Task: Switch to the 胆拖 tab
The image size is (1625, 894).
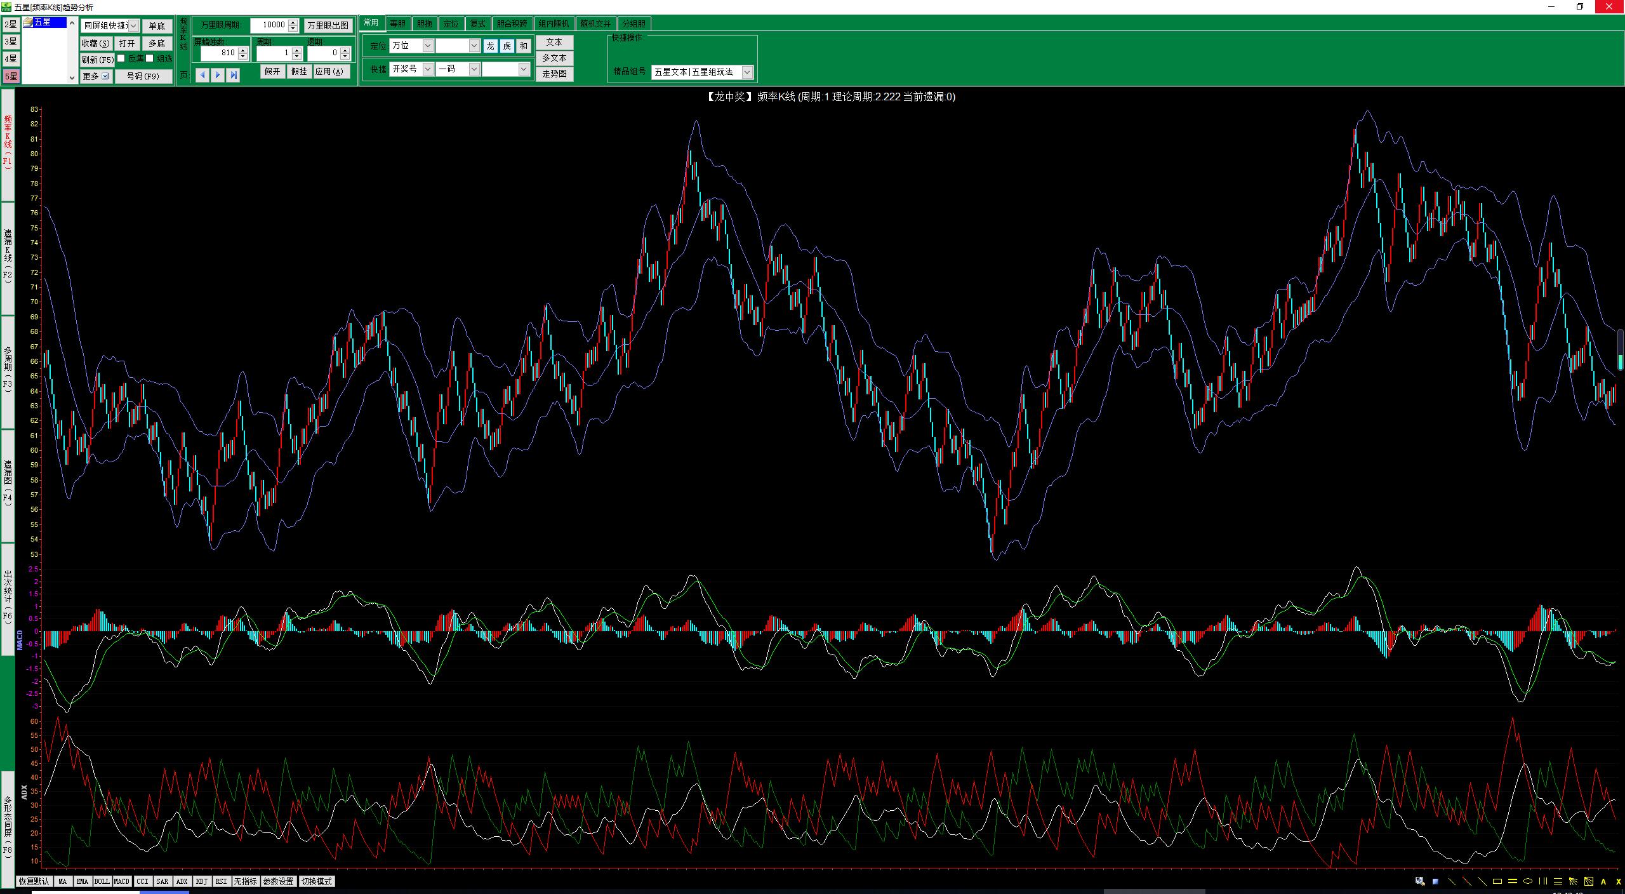Action: (425, 23)
